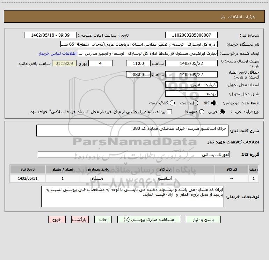
Task: Click the general description text area
Action: pos(132,131)
